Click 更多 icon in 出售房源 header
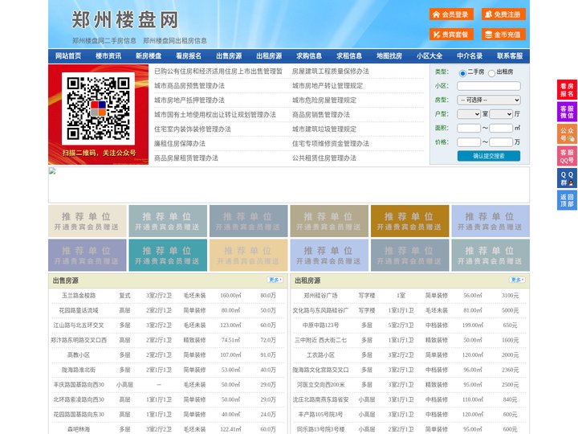This screenshot has width=578, height=434. click(x=275, y=280)
